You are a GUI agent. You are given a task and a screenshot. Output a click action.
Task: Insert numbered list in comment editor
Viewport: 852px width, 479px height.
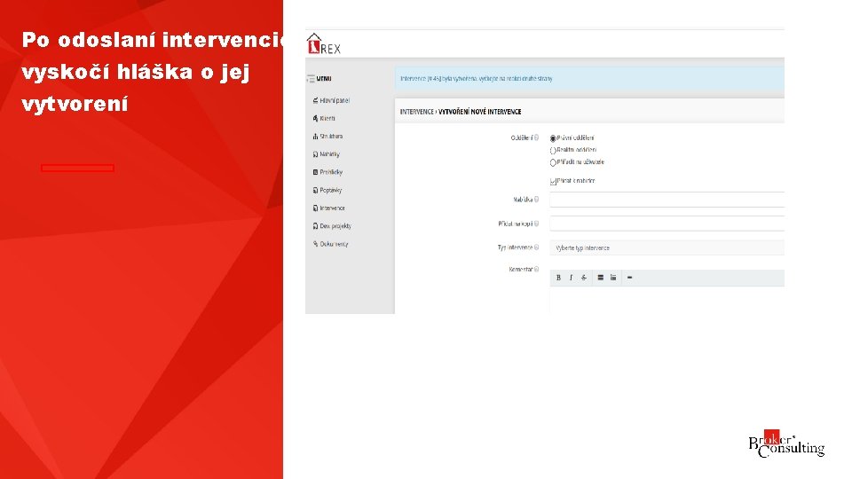(x=613, y=278)
